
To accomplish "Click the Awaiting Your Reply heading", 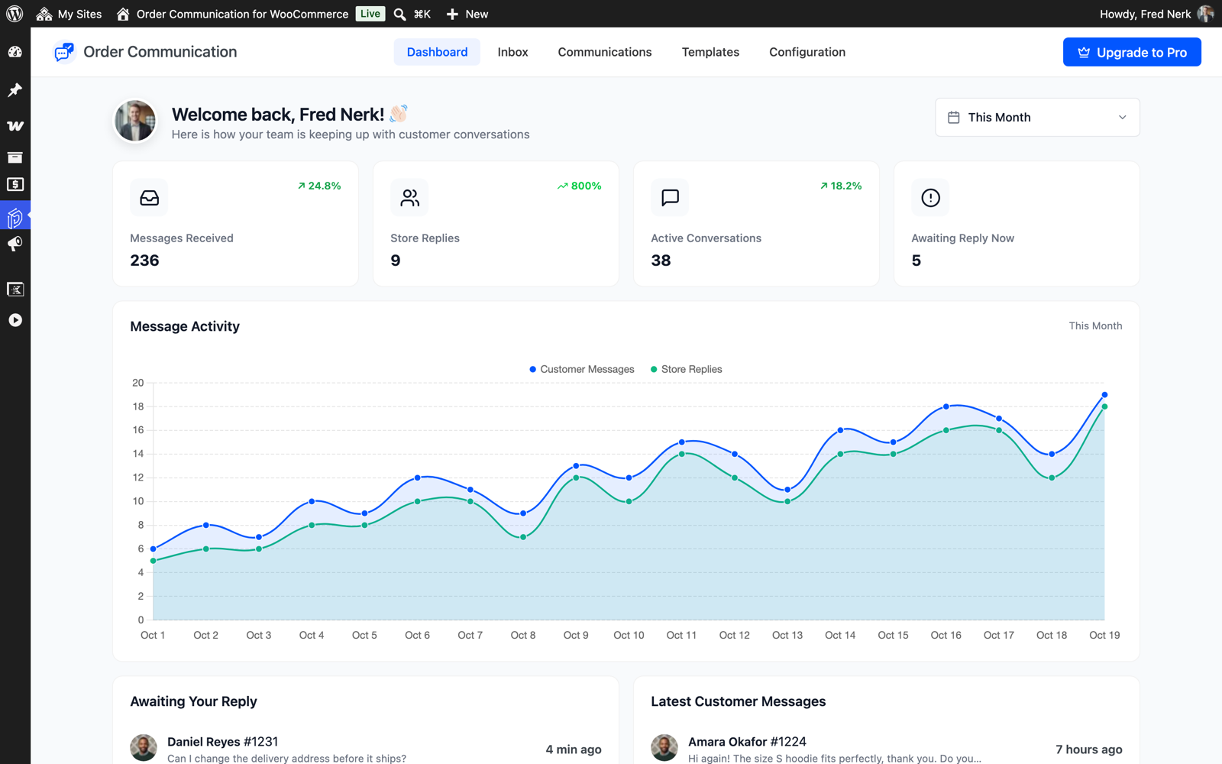I will (193, 701).
